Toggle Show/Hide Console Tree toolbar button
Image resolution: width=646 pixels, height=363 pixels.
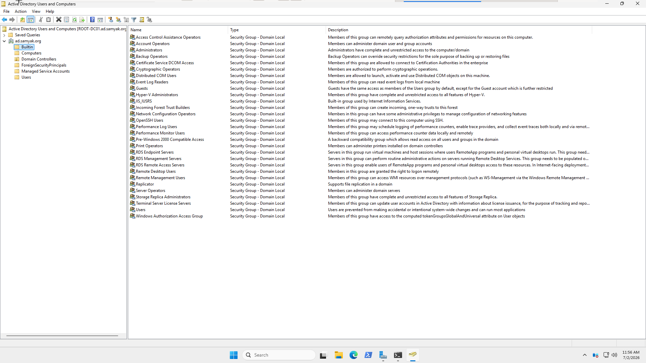point(31,19)
